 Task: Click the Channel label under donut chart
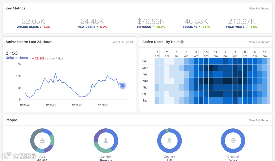pos(233,157)
